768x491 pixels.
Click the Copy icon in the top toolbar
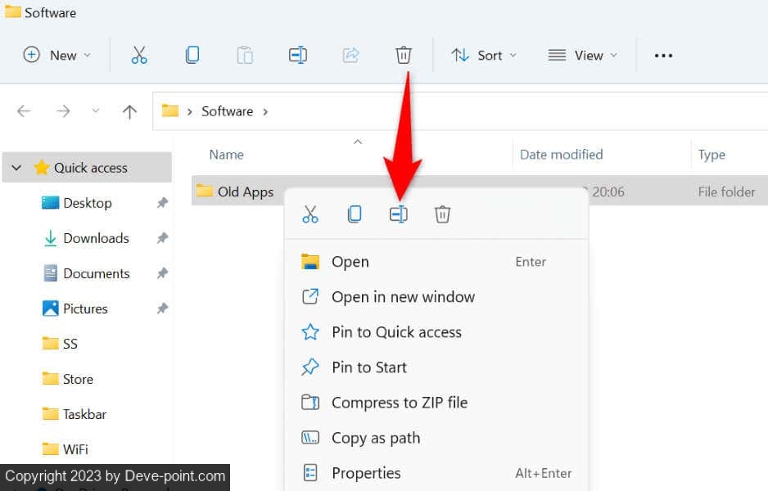(192, 55)
